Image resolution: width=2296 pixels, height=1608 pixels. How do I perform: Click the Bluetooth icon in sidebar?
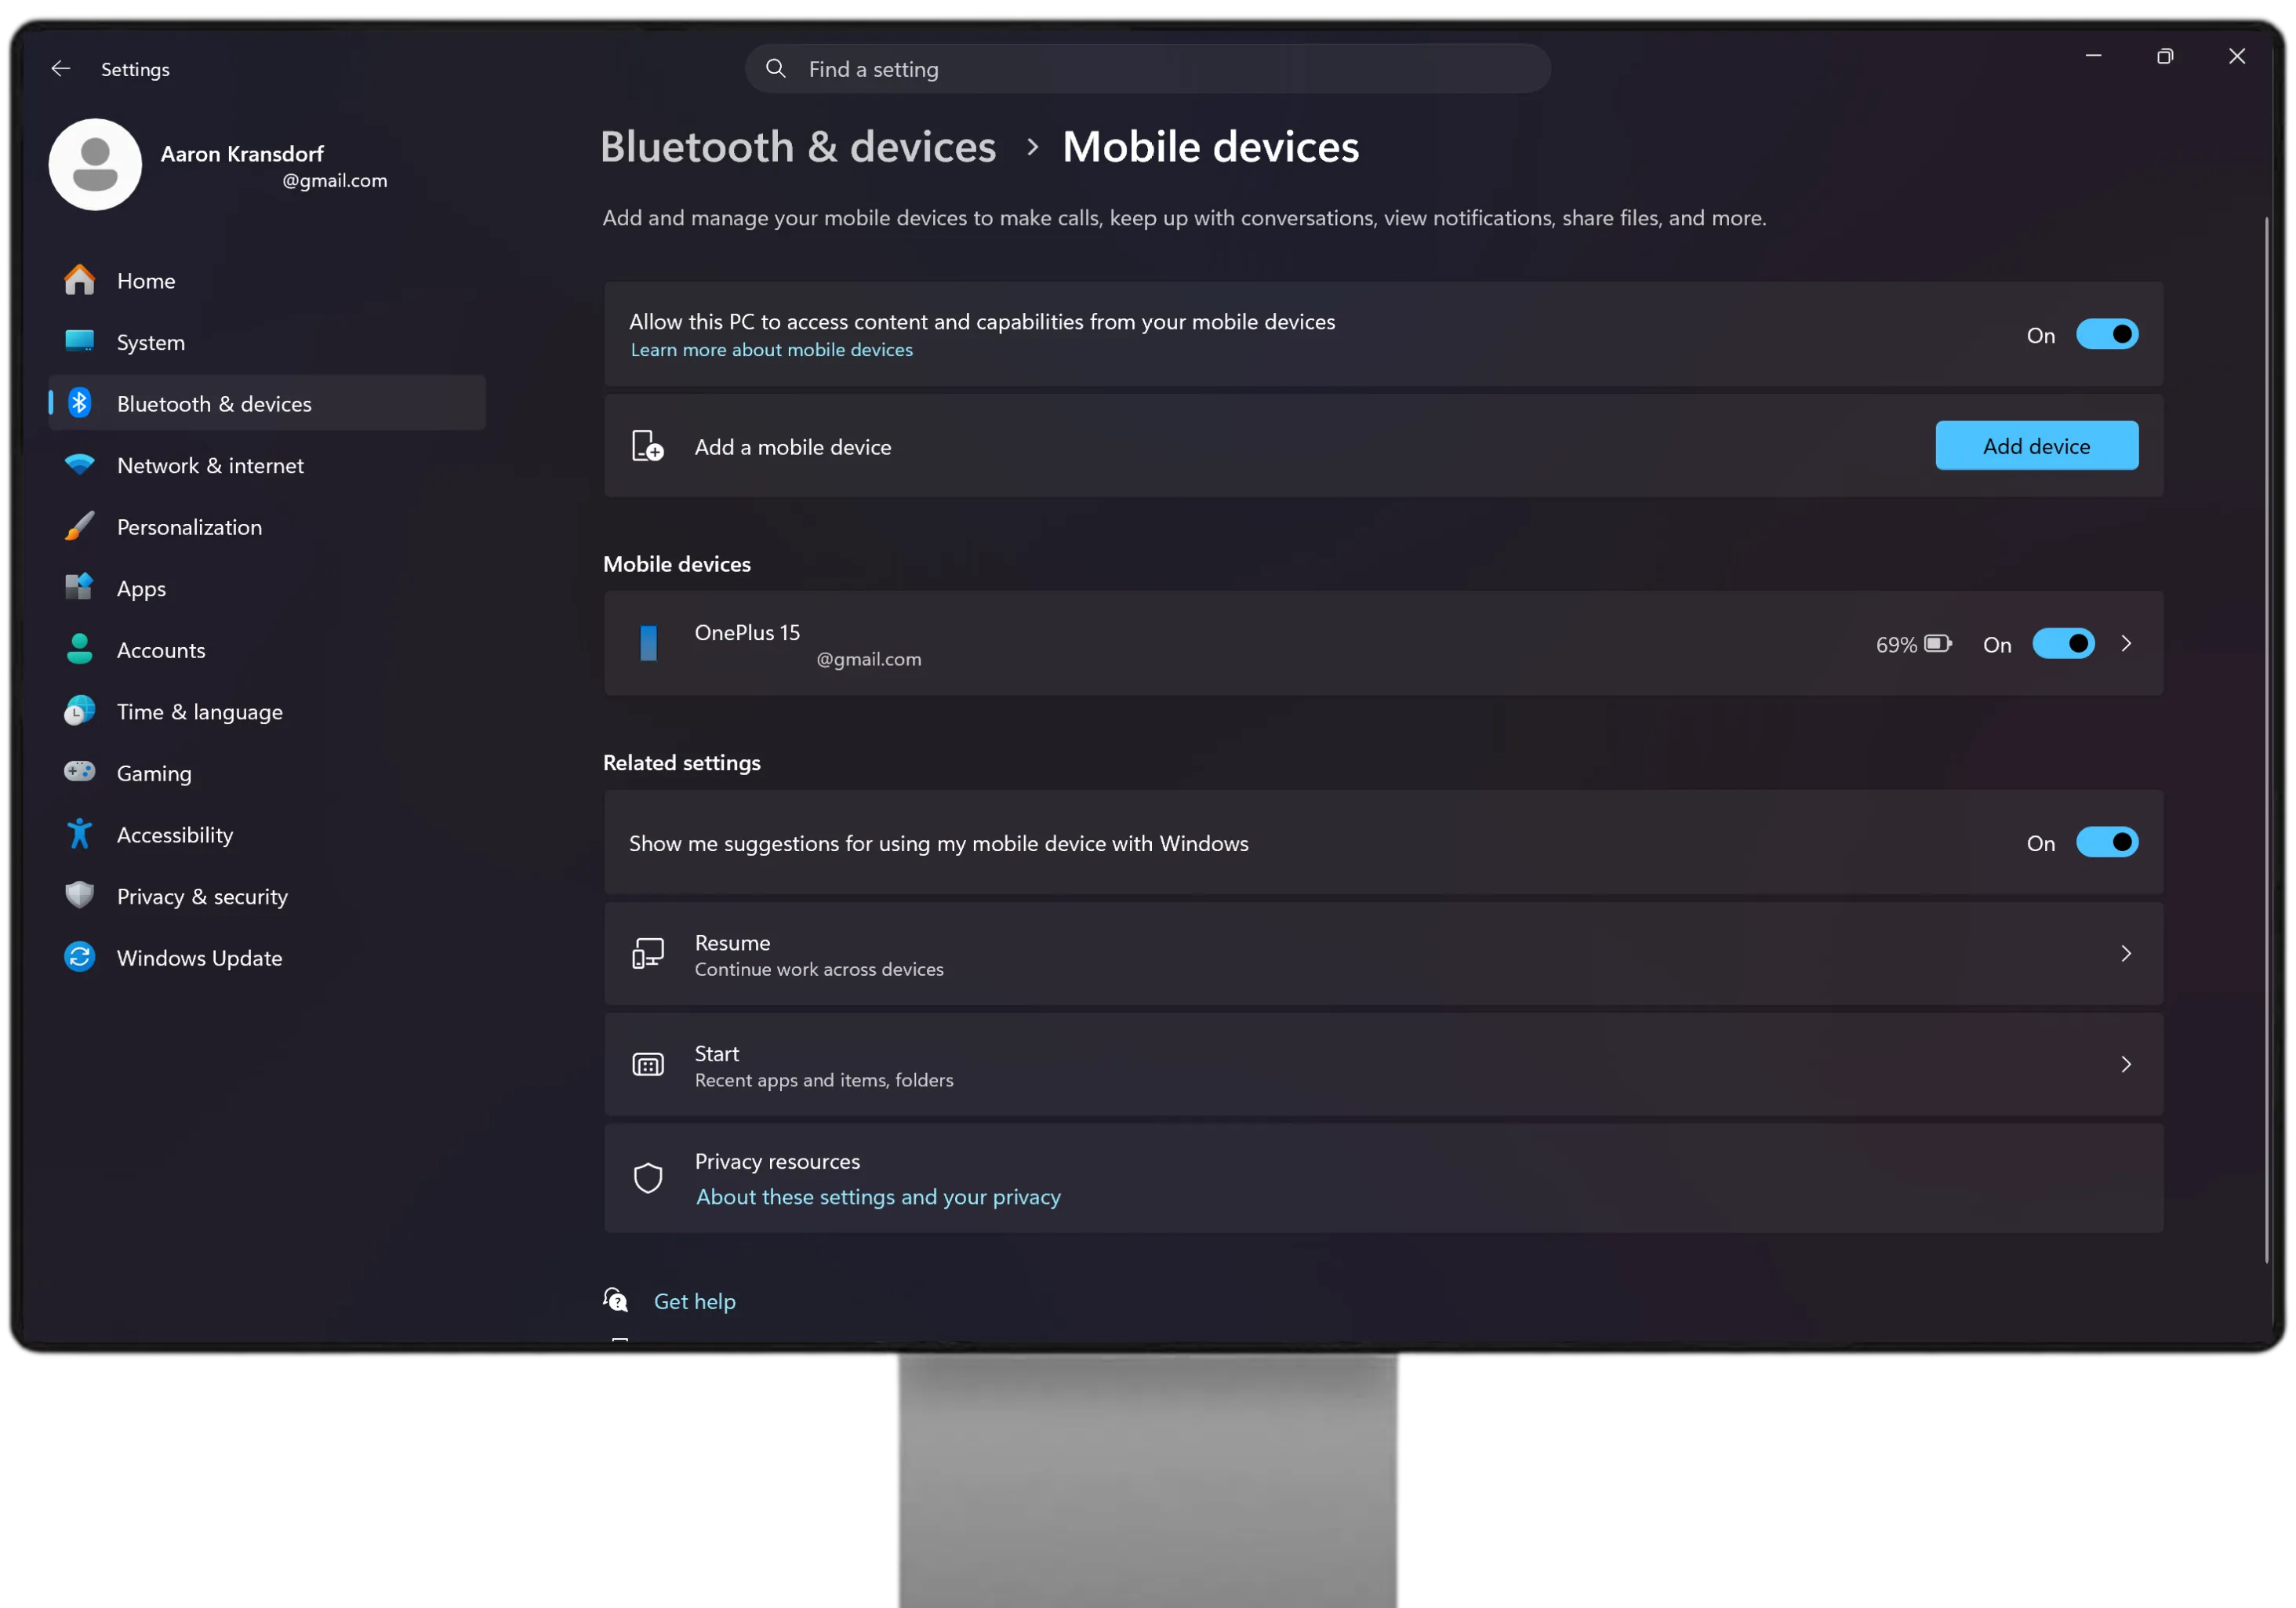(x=79, y=403)
